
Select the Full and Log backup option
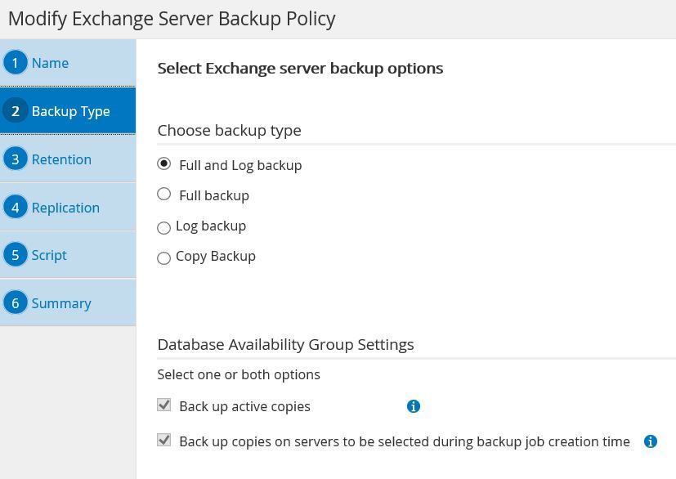[164, 164]
